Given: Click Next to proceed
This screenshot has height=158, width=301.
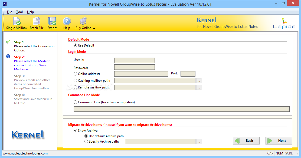Looking at the screenshot, I should coord(279,141).
